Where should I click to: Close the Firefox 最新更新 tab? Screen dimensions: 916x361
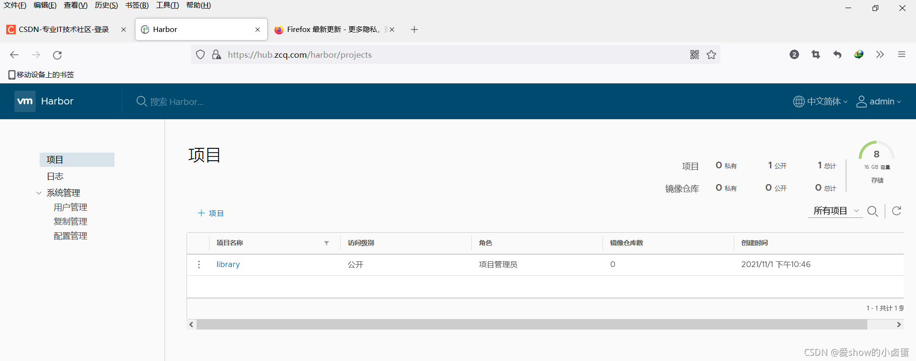392,30
